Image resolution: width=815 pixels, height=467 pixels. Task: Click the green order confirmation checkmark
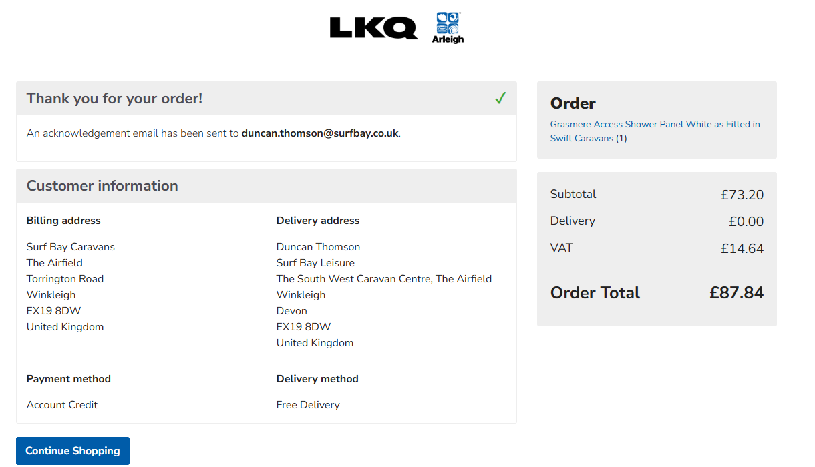point(500,99)
